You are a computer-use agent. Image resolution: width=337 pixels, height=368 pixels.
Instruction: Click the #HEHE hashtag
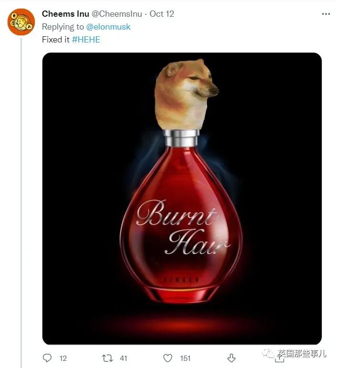[x=86, y=39]
